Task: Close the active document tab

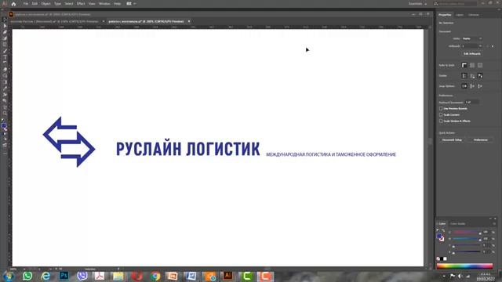Action: pos(189,21)
